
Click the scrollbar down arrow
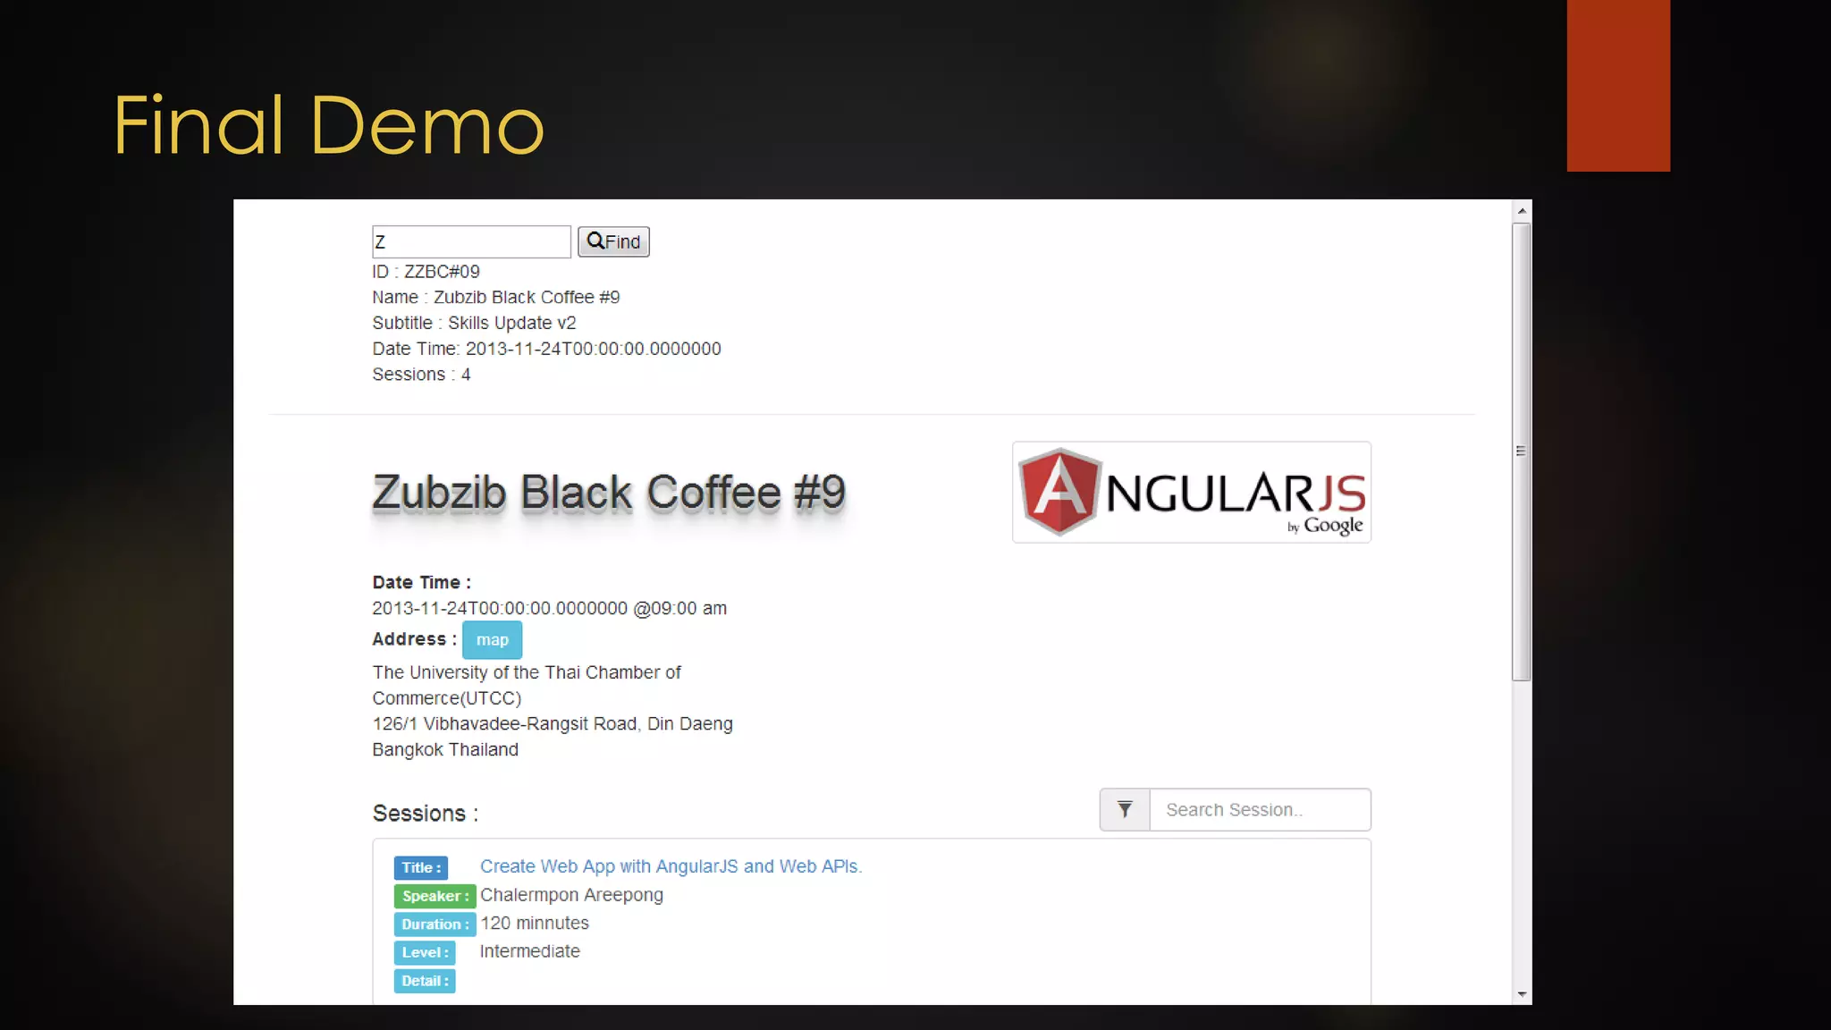click(1522, 994)
